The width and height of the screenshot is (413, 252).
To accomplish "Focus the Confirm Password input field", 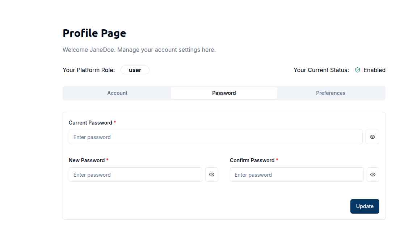I will [x=296, y=175].
